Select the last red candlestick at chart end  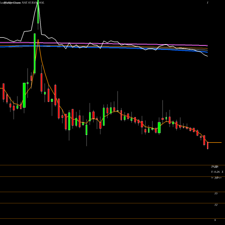208,145
